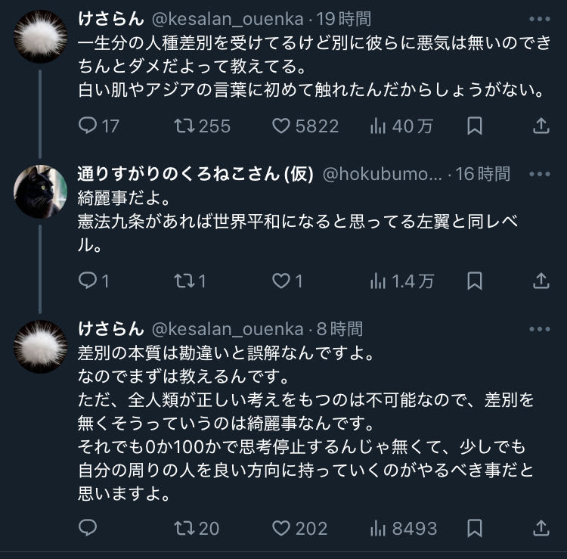The image size is (567, 559).
Task: Open the 通りすがりのくろねこさん (仮) profile name
Action: click(195, 174)
